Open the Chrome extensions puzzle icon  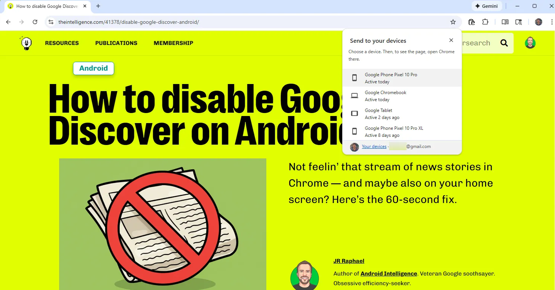(484, 22)
